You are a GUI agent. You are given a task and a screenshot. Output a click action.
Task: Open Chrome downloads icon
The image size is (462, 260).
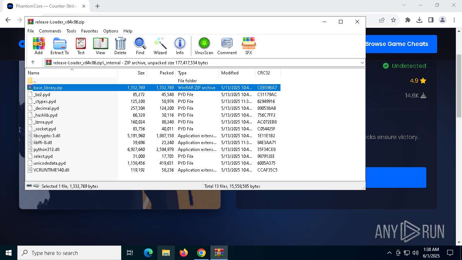click(x=419, y=20)
